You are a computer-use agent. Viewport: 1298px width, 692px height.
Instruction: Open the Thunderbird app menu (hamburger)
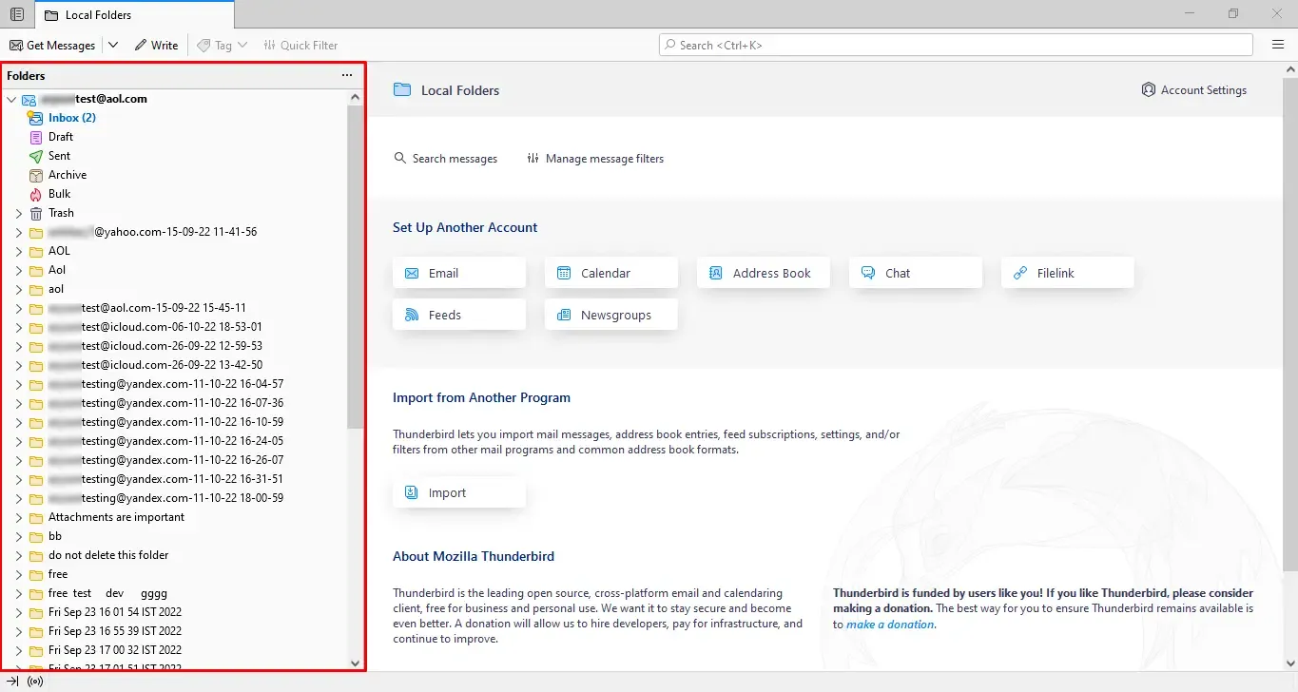[1278, 45]
